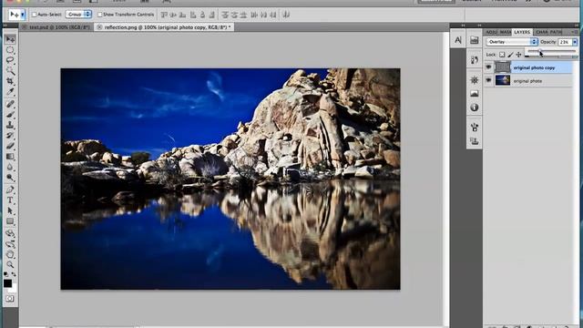Viewport: 583px width, 328px height.
Task: Open the Auto-Select Group dropdown
Action: 78,15
